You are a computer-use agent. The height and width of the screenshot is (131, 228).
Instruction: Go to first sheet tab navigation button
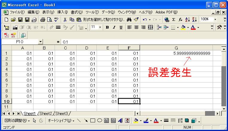4,113
